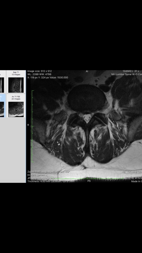Click the "Im: 5/6" image counter text
This screenshot has height=253, width=142.
[31, 175]
